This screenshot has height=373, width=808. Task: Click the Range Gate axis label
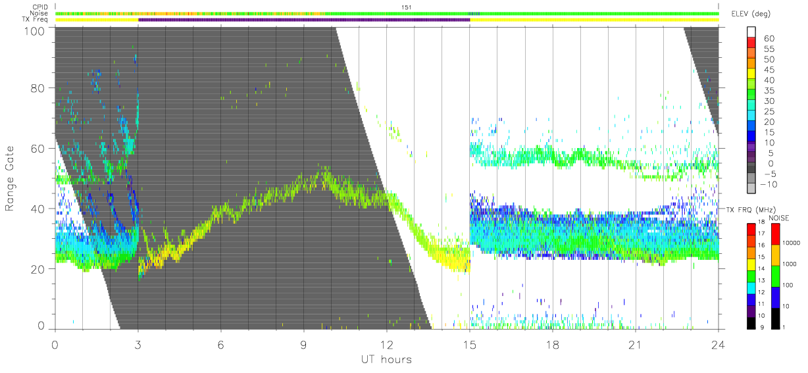(x=11, y=178)
